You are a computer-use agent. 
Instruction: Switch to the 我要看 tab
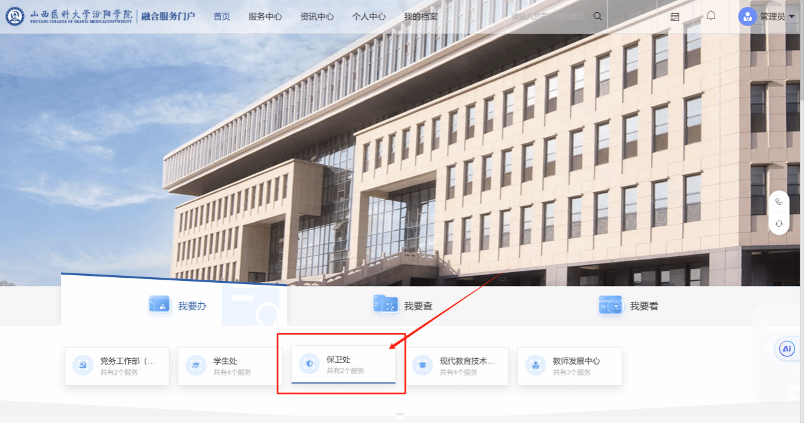tap(629, 306)
